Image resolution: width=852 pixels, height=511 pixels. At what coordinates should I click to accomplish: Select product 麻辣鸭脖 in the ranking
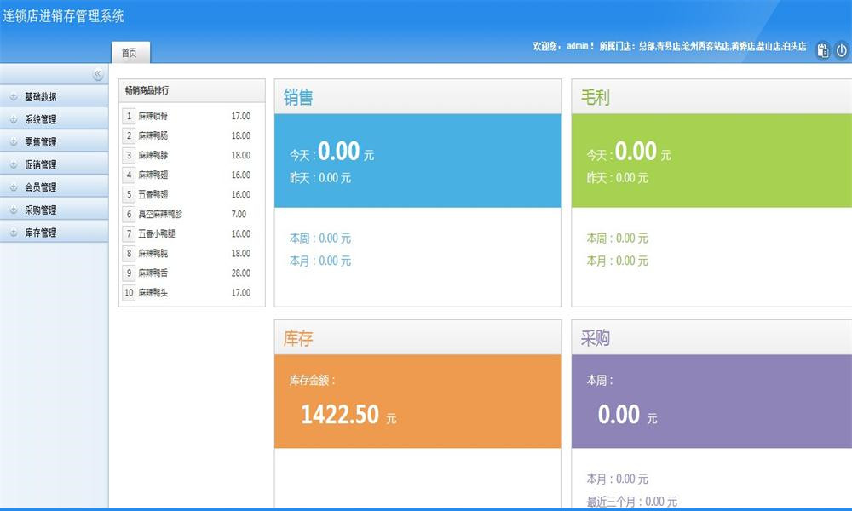click(x=153, y=155)
